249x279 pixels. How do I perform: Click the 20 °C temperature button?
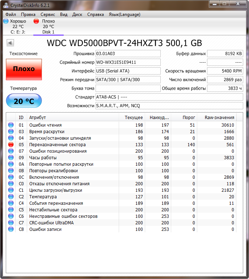[x=24, y=101]
